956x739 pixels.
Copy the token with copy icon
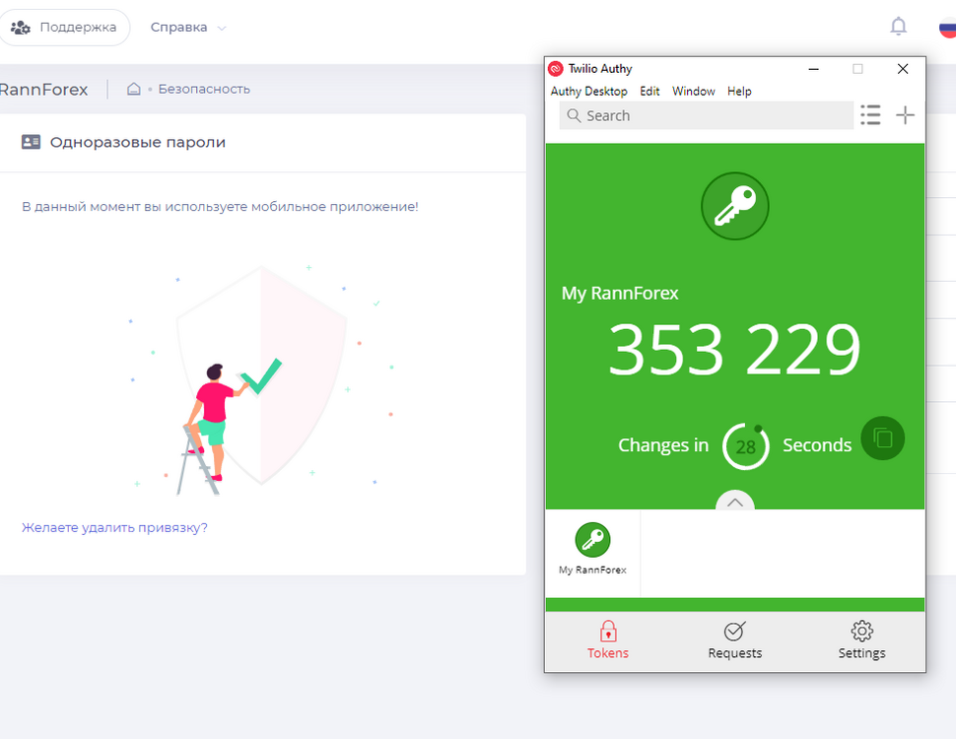tap(882, 438)
